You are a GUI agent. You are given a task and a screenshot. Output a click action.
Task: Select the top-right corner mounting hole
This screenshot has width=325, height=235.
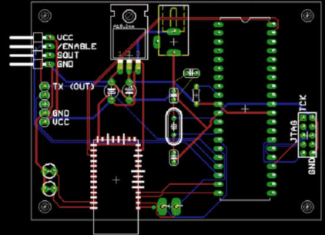307,16
